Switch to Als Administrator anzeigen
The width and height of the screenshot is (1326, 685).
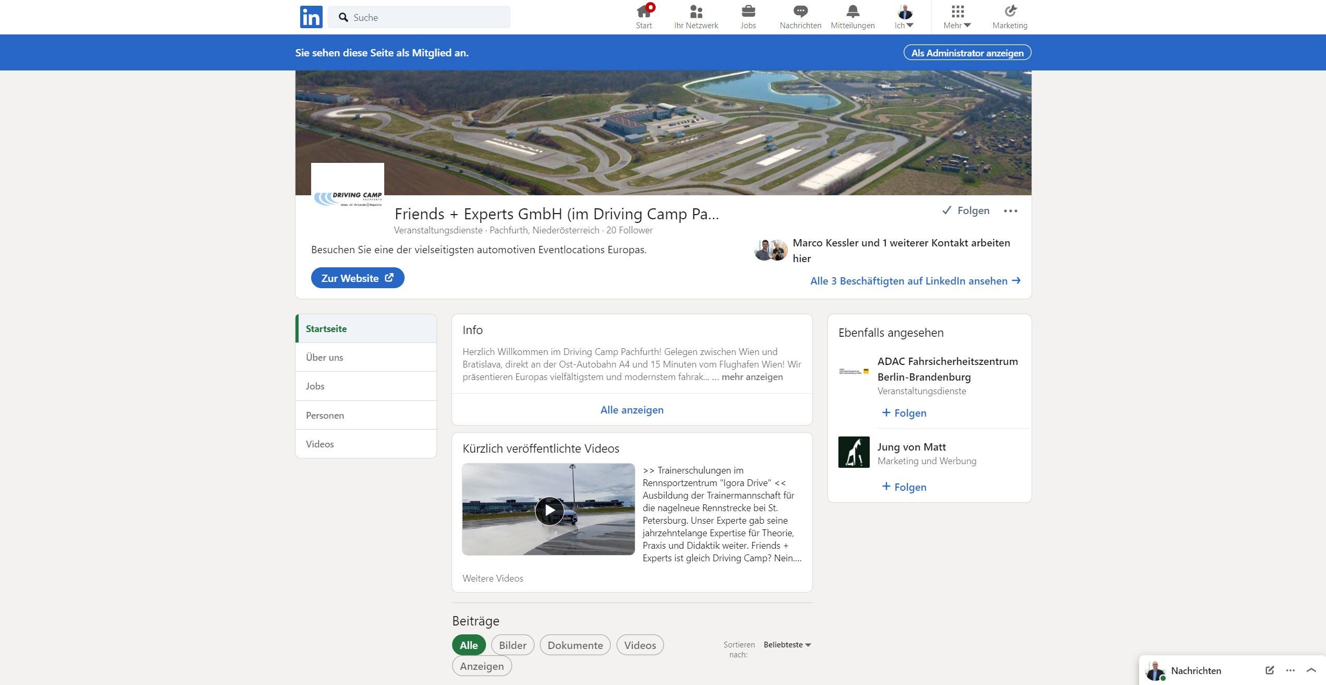pyautogui.click(x=967, y=53)
